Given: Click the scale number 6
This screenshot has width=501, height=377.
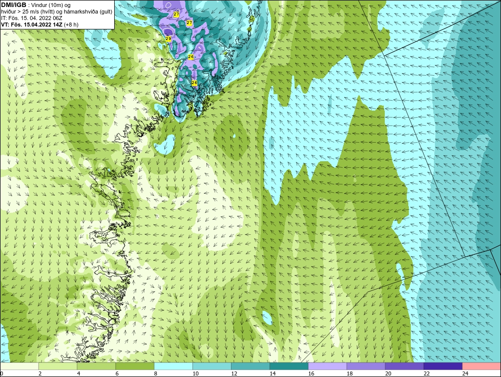Looking at the screenshot, I should click(117, 373).
